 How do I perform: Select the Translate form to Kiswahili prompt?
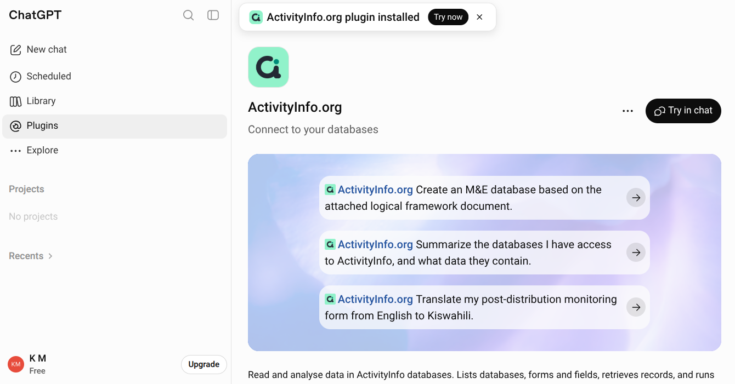484,307
